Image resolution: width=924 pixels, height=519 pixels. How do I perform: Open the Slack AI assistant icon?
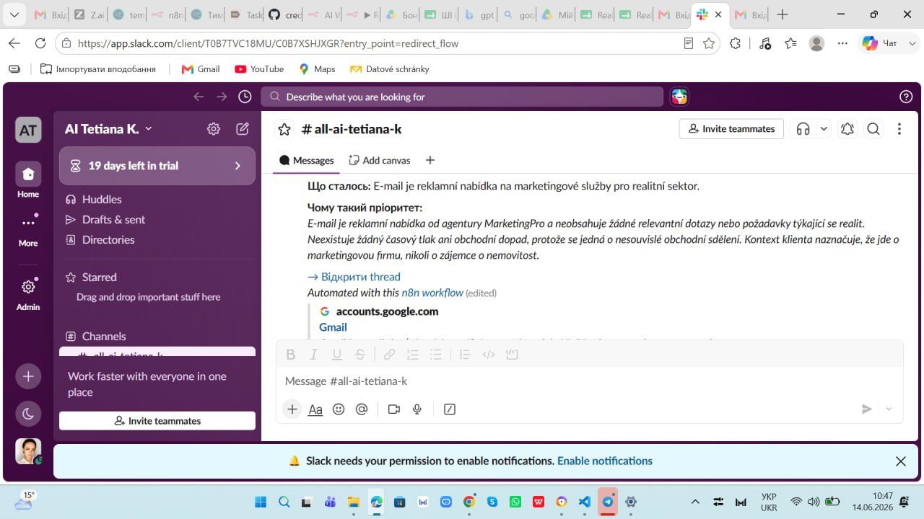pyautogui.click(x=679, y=97)
